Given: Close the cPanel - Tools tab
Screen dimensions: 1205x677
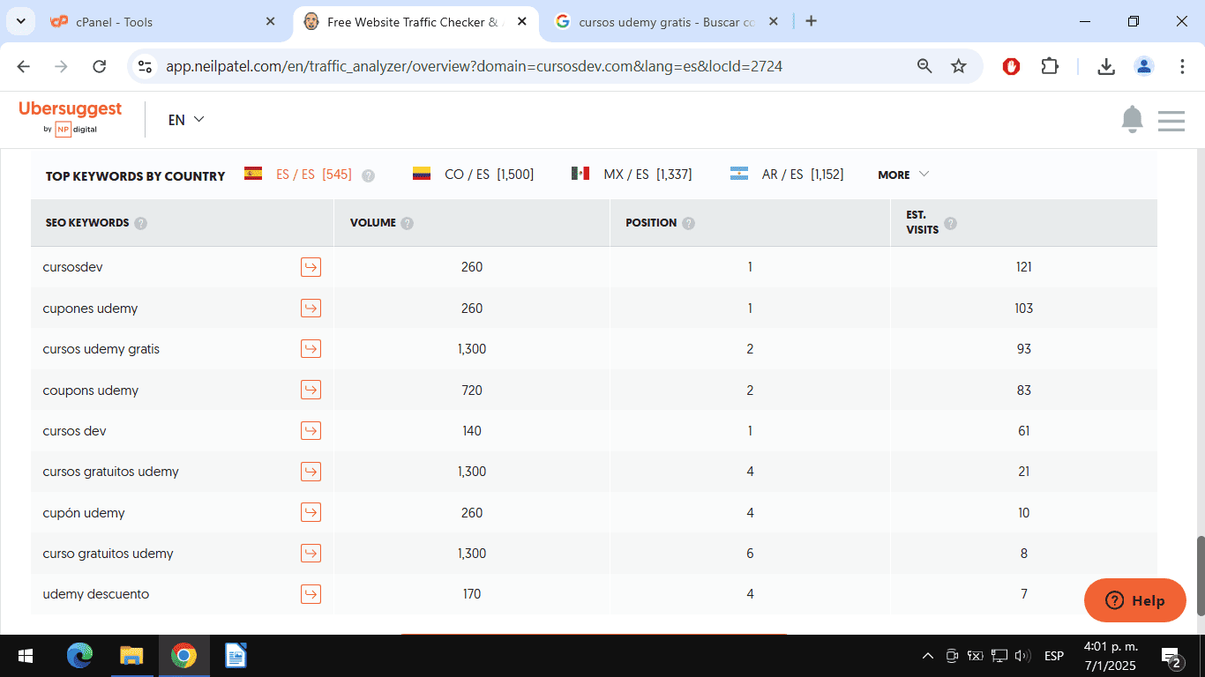Looking at the screenshot, I should point(271,22).
